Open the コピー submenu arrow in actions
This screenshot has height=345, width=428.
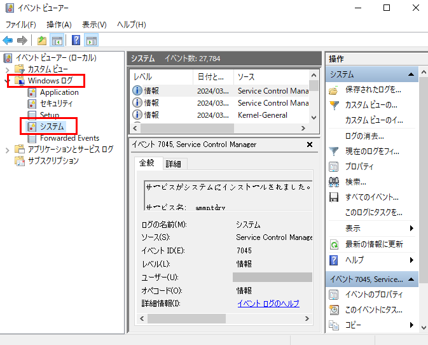[411, 325]
